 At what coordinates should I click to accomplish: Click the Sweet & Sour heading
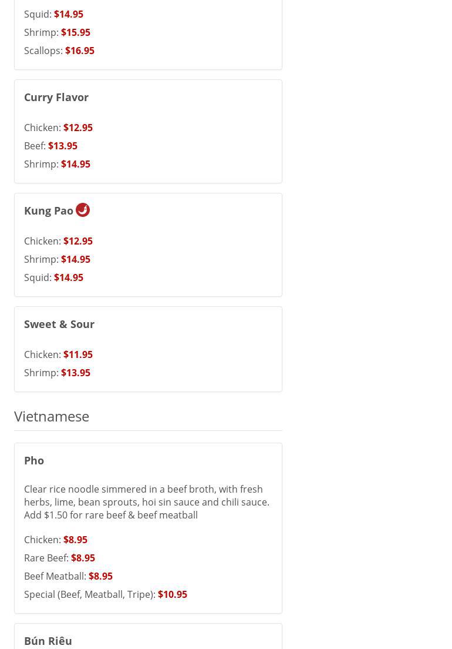point(59,324)
